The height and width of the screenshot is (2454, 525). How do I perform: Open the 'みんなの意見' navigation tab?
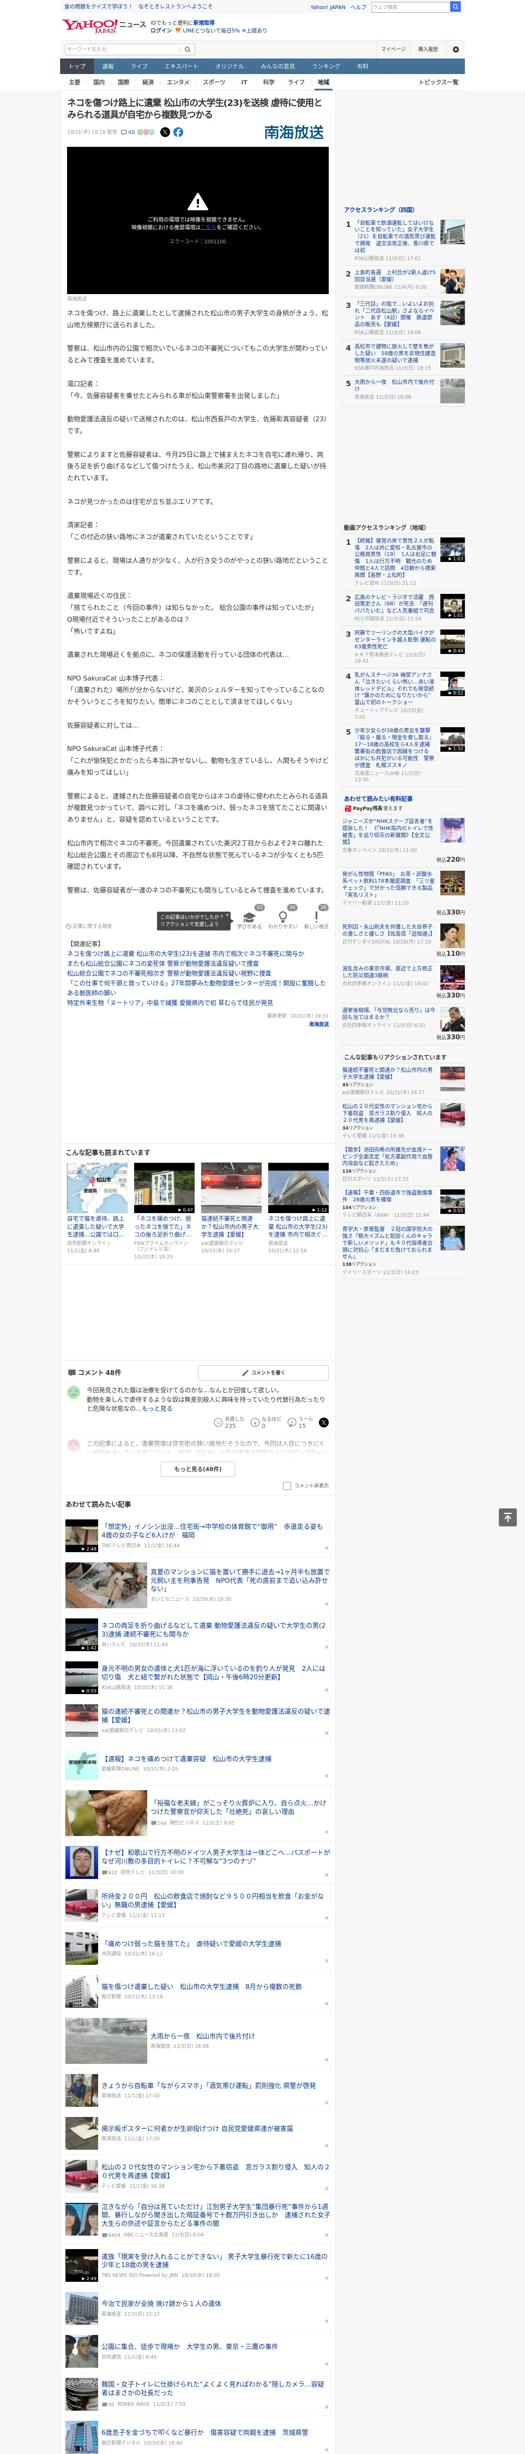tap(277, 67)
